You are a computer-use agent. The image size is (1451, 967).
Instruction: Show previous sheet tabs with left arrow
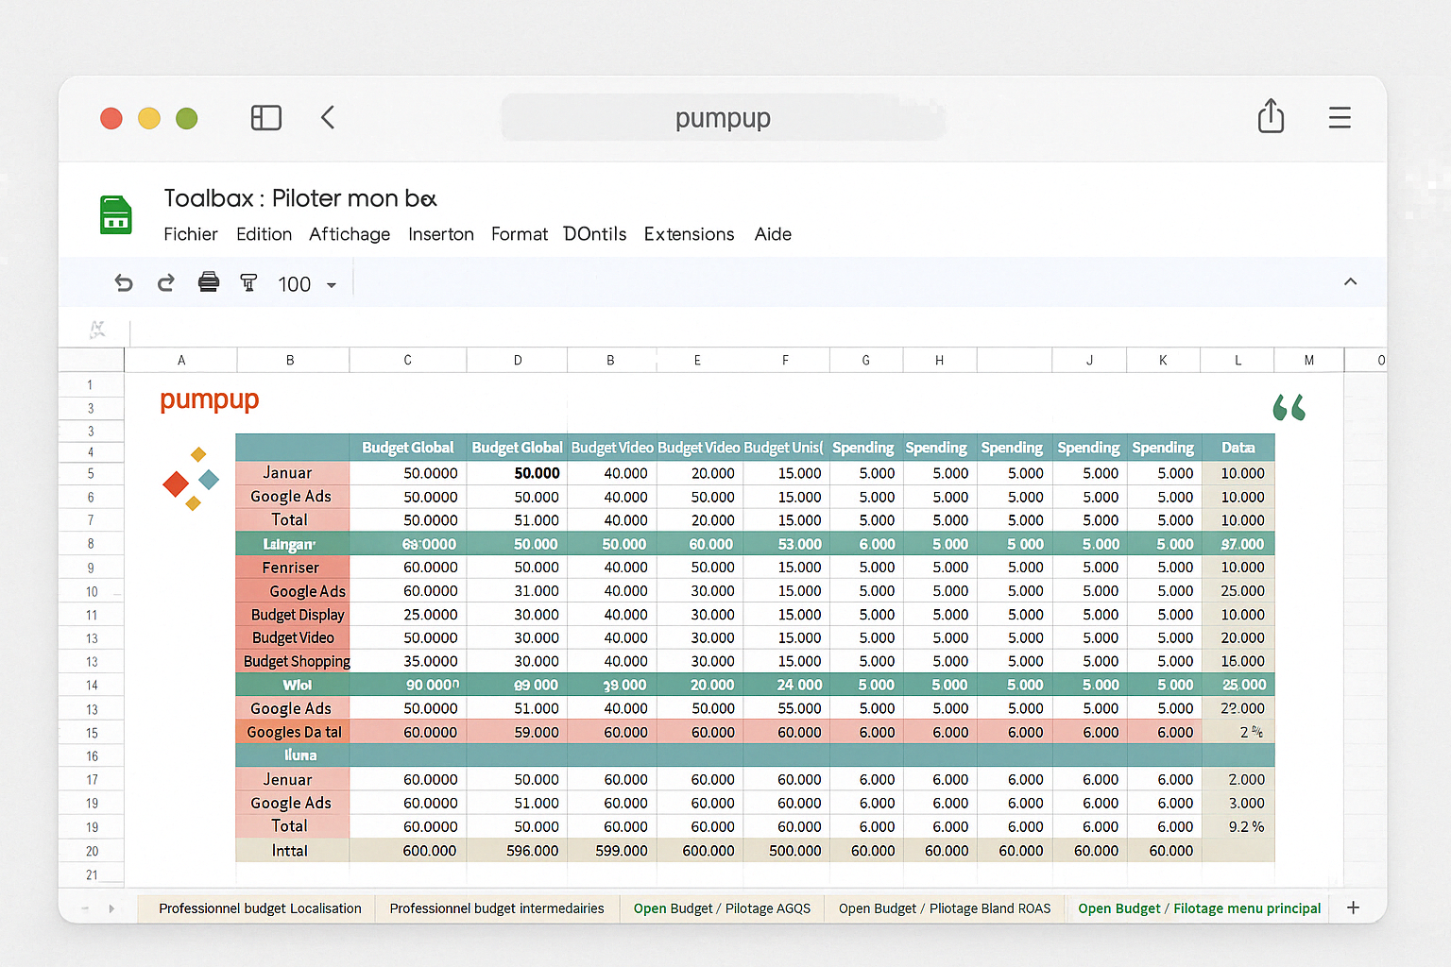[x=85, y=908]
